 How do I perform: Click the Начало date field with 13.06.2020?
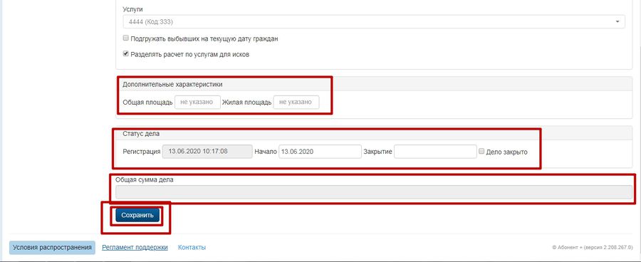320,151
